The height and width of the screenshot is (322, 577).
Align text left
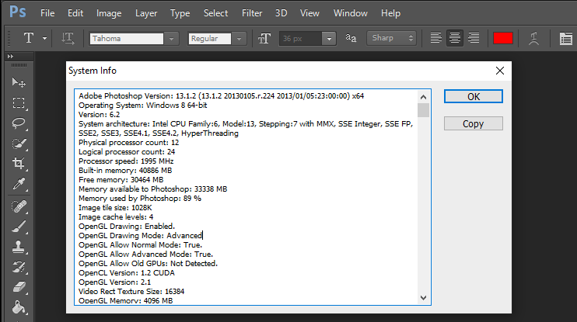(x=436, y=38)
